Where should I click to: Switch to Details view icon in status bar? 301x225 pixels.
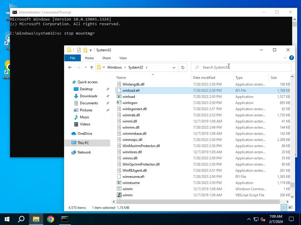coord(284,208)
